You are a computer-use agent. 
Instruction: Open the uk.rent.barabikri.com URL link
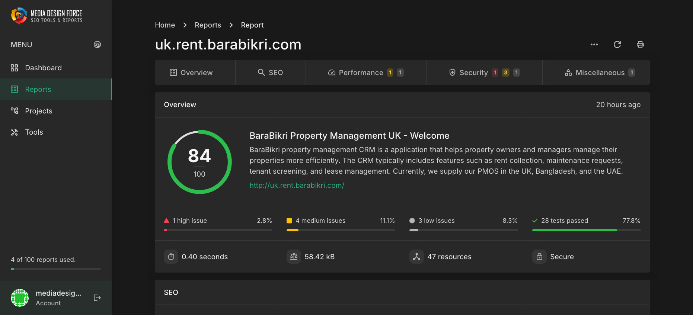click(x=297, y=185)
